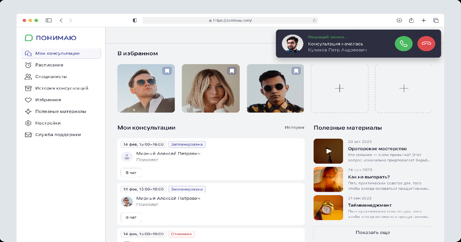This screenshot has width=461, height=242.
Task: Go to Специалисты section
Action: (x=51, y=76)
